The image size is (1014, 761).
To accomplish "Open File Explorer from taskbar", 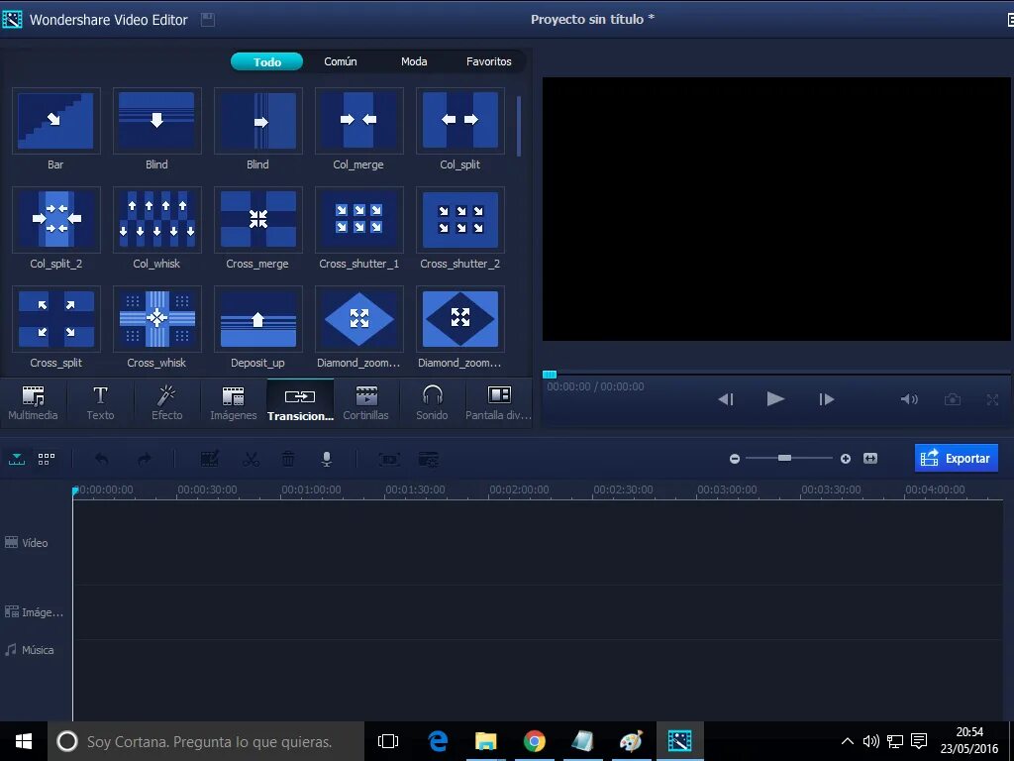I will tap(485, 741).
